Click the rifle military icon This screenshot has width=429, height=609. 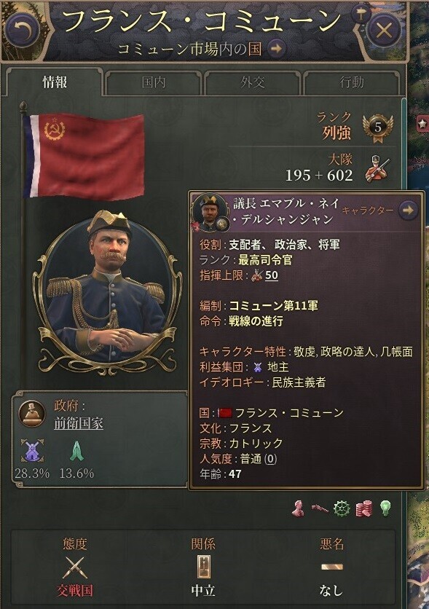click(320, 508)
